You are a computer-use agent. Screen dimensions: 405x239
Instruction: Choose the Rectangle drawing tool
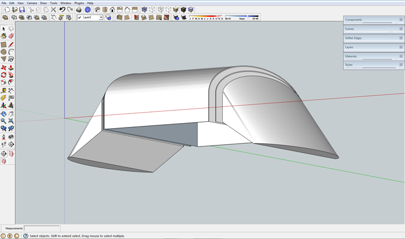pyautogui.click(x=4, y=44)
